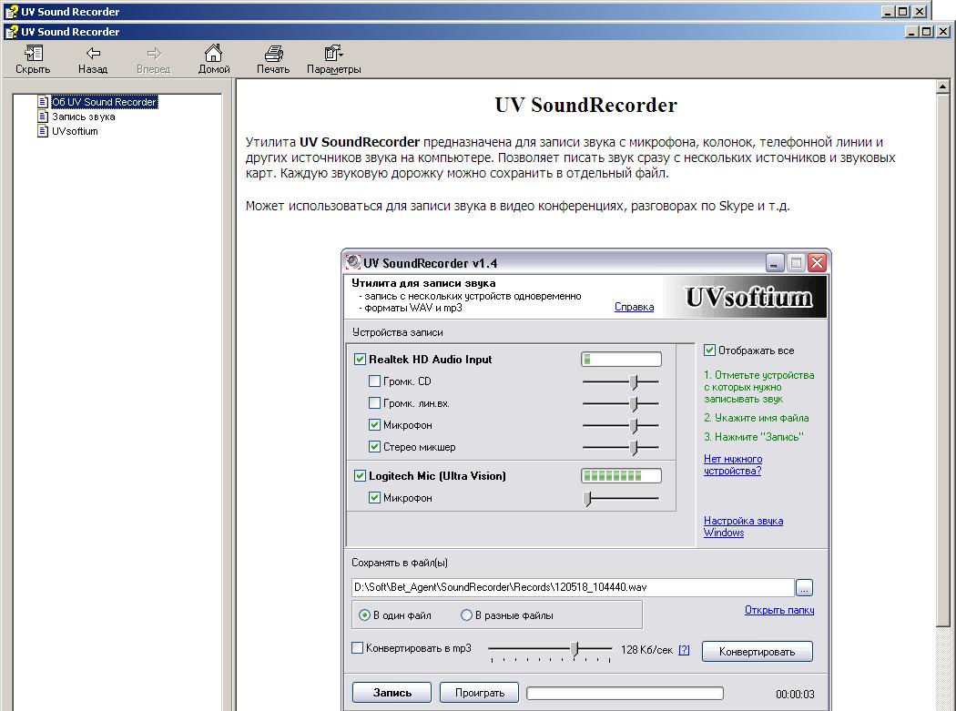Open the Параметры options icon
Screen dimensions: 956x711
(x=333, y=54)
